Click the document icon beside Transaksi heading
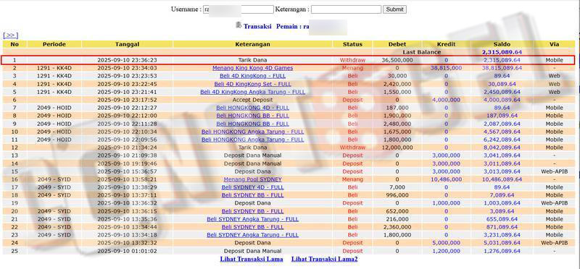 tap(239, 25)
